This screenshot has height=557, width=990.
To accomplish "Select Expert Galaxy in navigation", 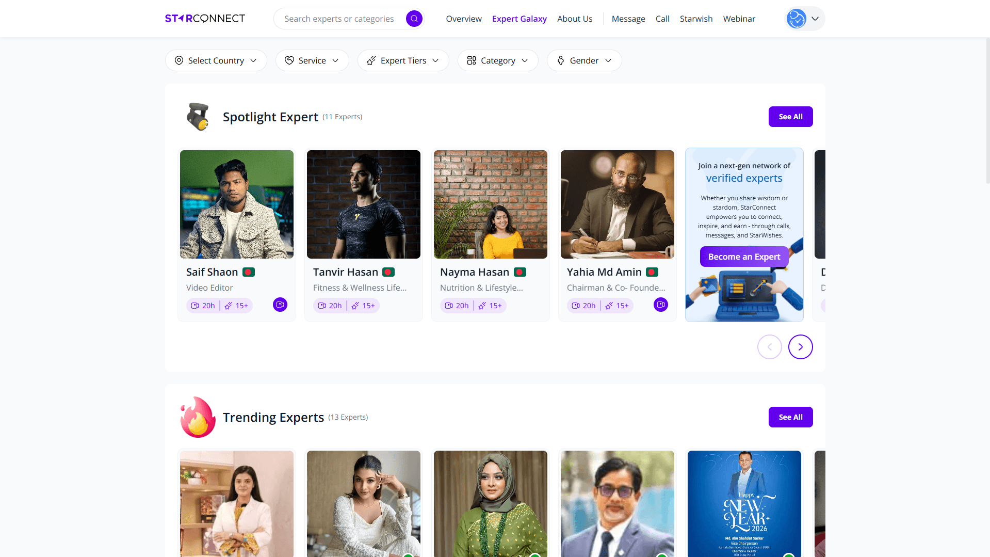I will (x=520, y=19).
